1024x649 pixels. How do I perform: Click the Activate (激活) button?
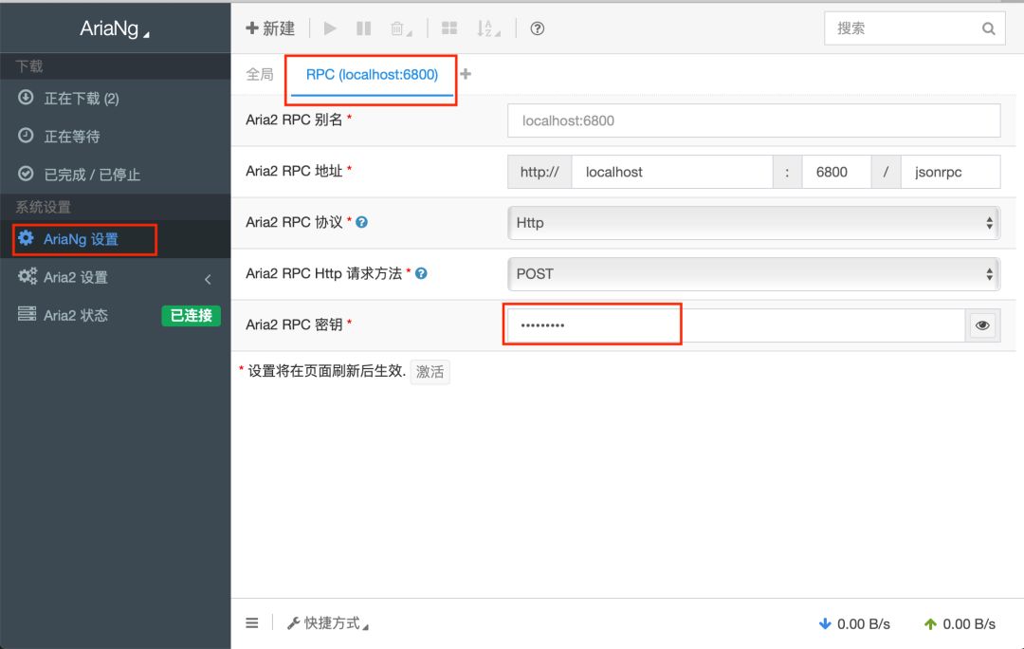tap(430, 372)
